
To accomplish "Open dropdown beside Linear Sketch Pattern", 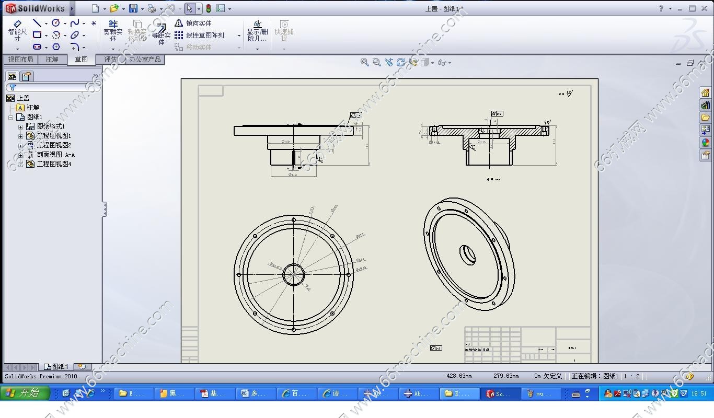I will [239, 36].
